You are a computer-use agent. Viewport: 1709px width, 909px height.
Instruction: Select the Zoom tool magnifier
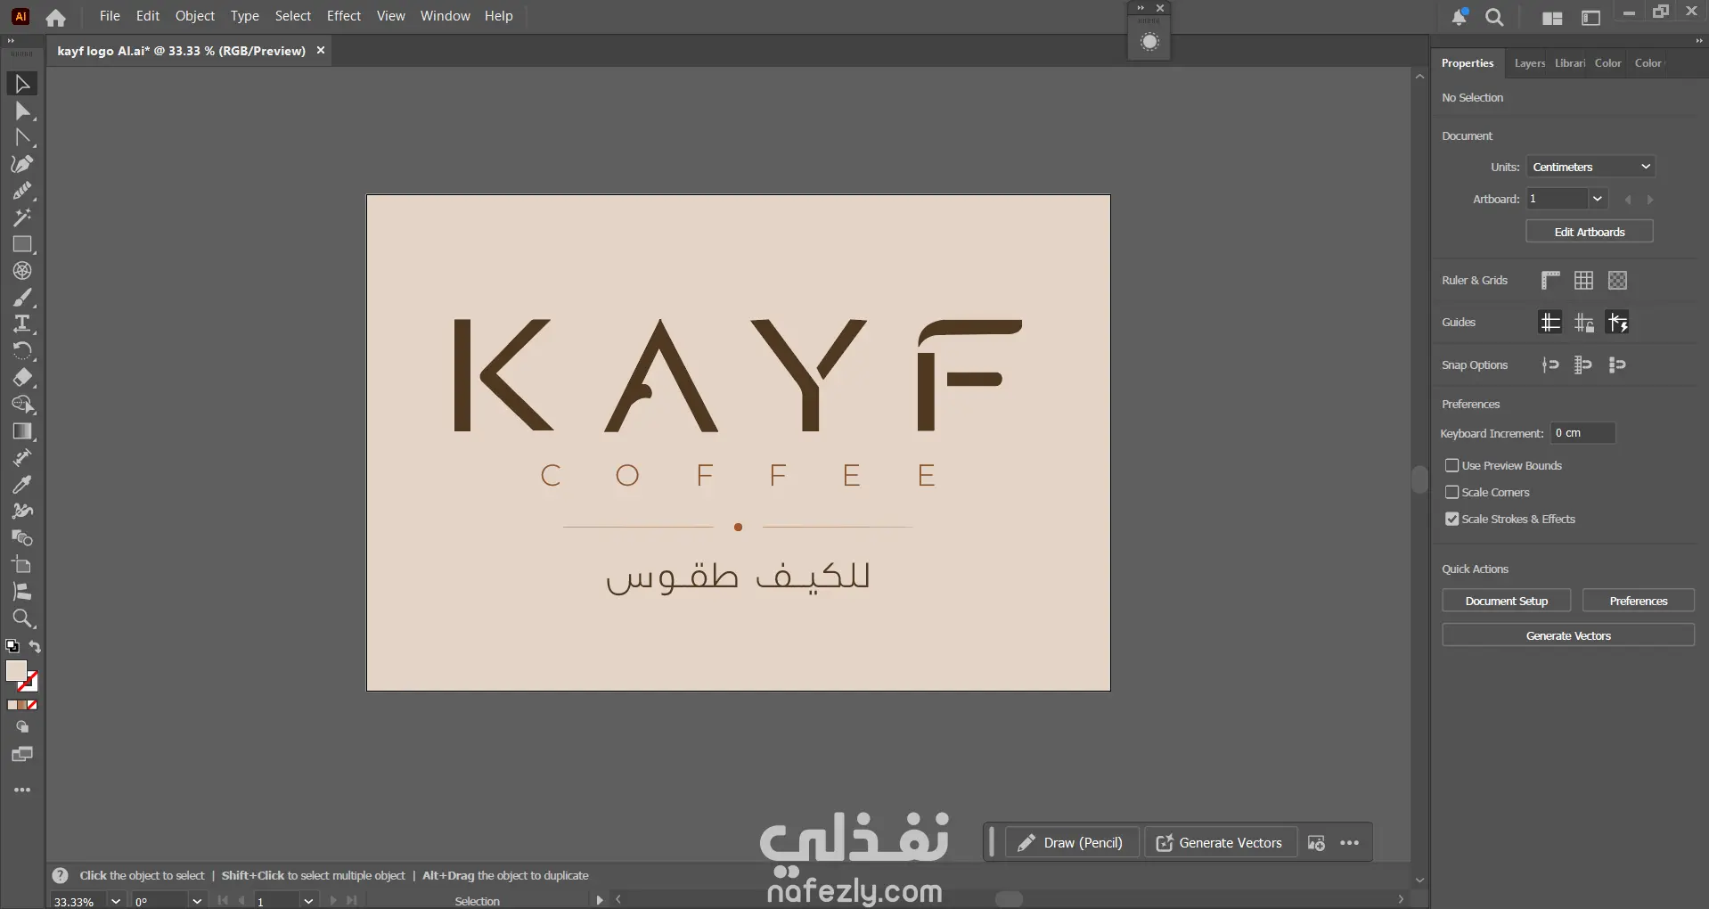click(22, 618)
